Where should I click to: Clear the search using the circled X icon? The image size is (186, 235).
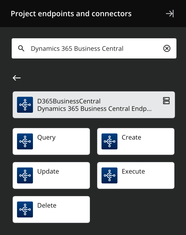(167, 48)
